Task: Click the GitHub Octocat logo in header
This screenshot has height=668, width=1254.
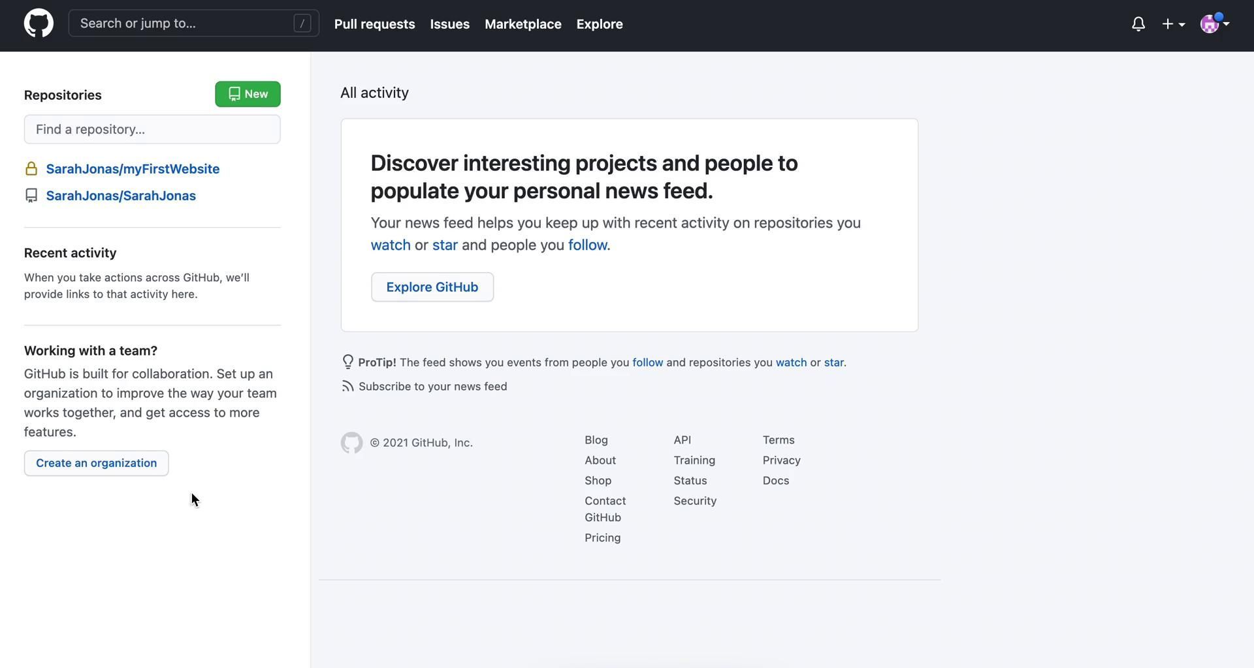Action: 39,23
